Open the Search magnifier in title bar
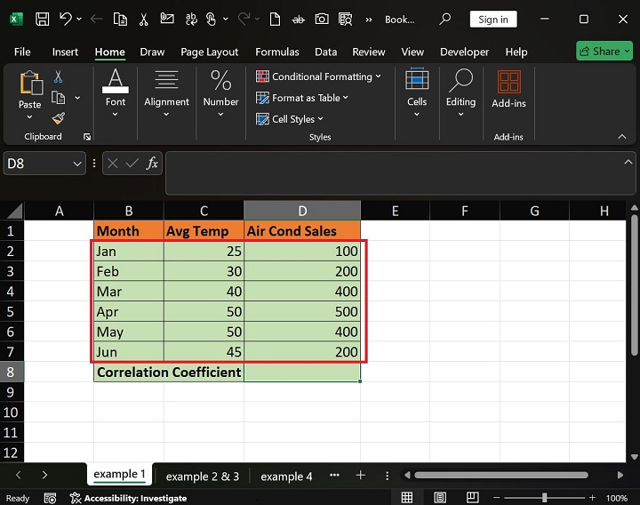This screenshot has height=505, width=640. click(x=445, y=19)
